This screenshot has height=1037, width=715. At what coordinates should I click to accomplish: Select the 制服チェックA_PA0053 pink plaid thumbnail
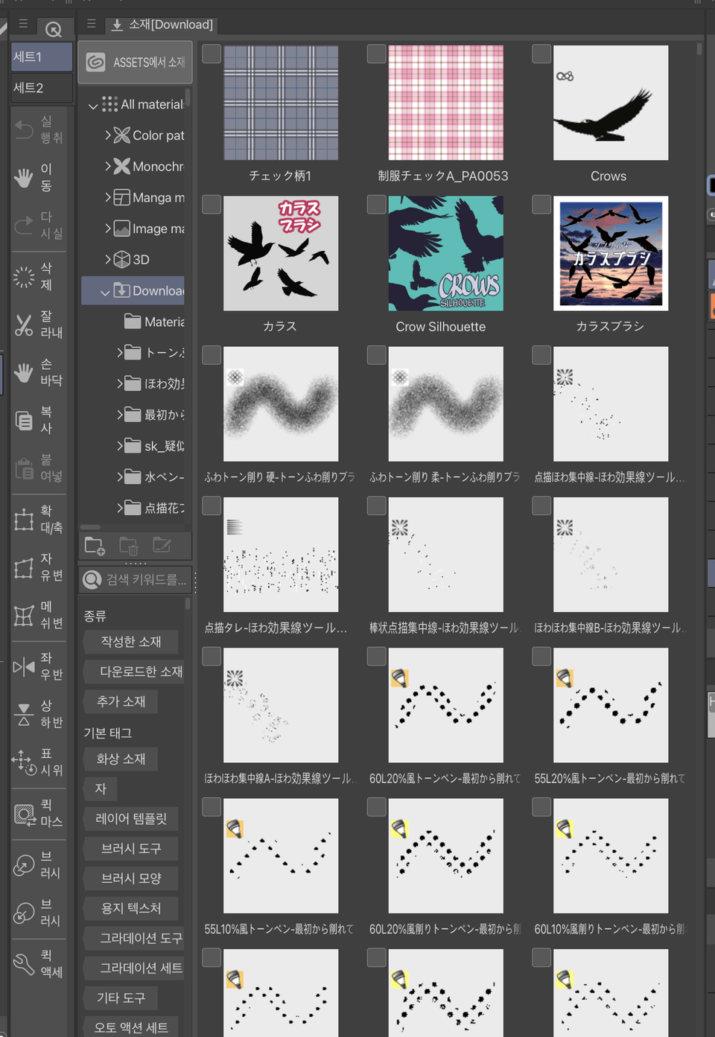[445, 103]
